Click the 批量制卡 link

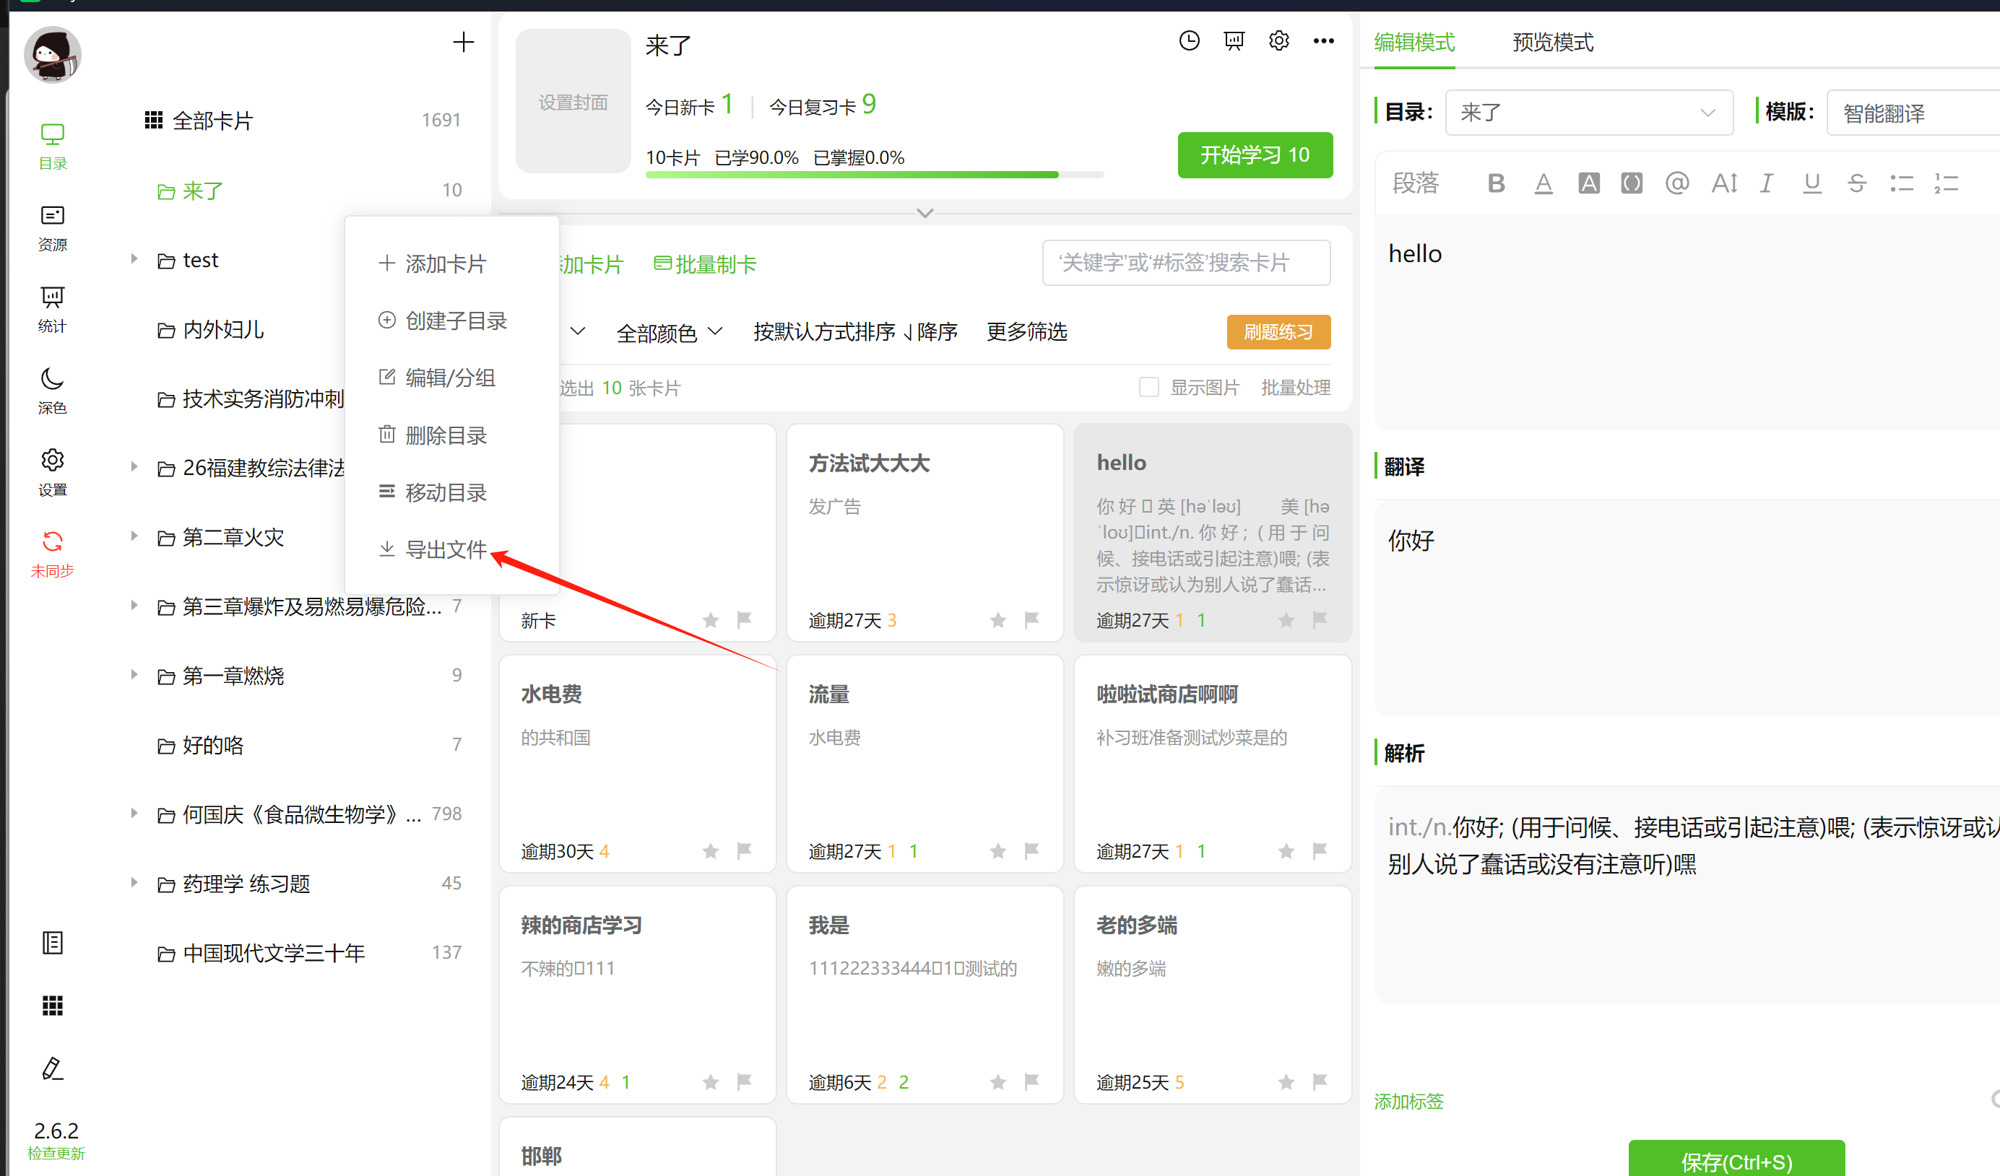click(x=705, y=264)
